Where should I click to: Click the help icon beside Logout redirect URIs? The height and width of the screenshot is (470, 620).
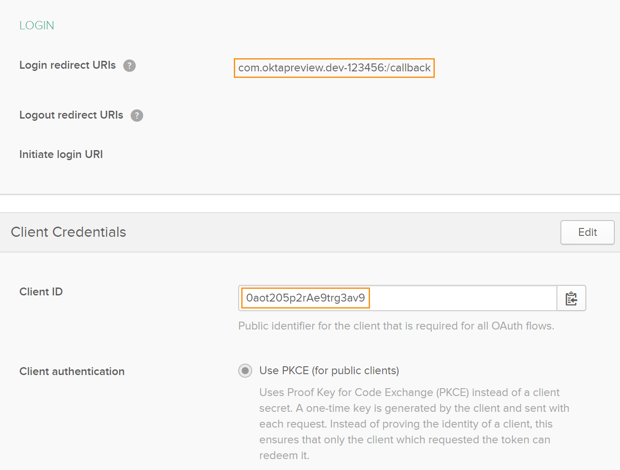click(x=137, y=116)
